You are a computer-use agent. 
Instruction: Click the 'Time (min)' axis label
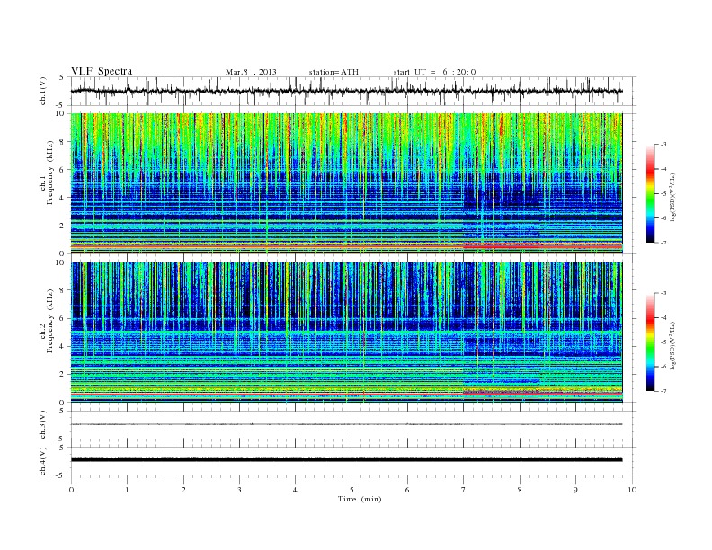point(360,499)
